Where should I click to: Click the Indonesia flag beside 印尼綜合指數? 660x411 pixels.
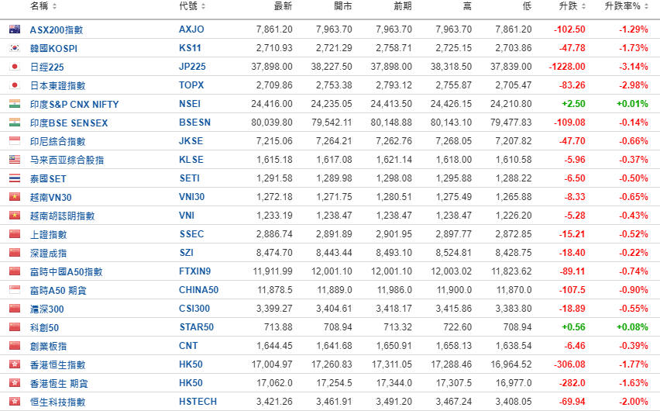point(14,141)
